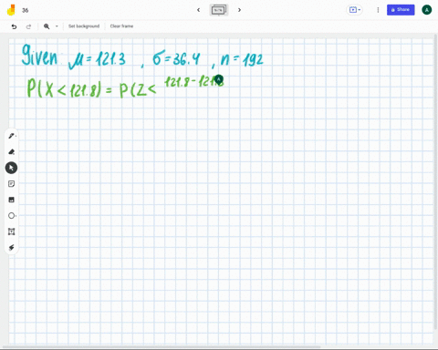This screenshot has width=438, height=350.
Task: Click the collaborator cursor bubble on the canvas
Action: click(219, 79)
